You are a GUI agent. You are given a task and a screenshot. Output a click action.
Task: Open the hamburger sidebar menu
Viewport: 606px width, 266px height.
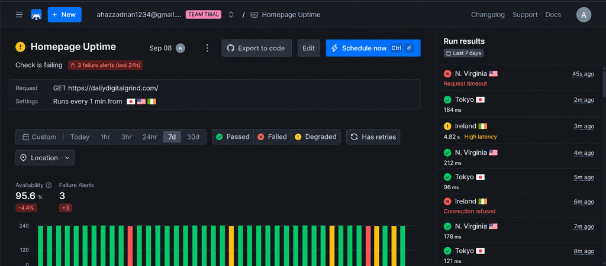[x=19, y=15]
